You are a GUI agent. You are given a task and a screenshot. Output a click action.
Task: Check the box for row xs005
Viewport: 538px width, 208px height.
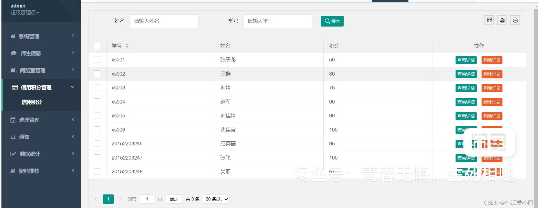[x=97, y=116]
